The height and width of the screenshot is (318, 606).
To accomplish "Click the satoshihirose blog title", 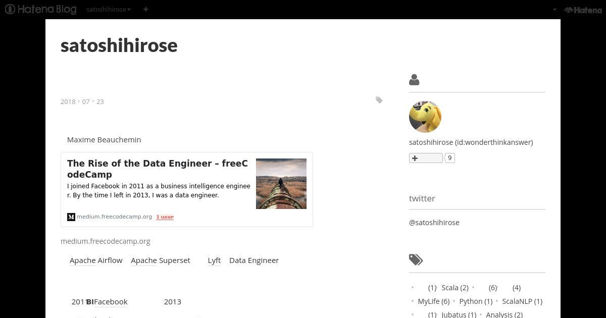I will pyautogui.click(x=119, y=45).
